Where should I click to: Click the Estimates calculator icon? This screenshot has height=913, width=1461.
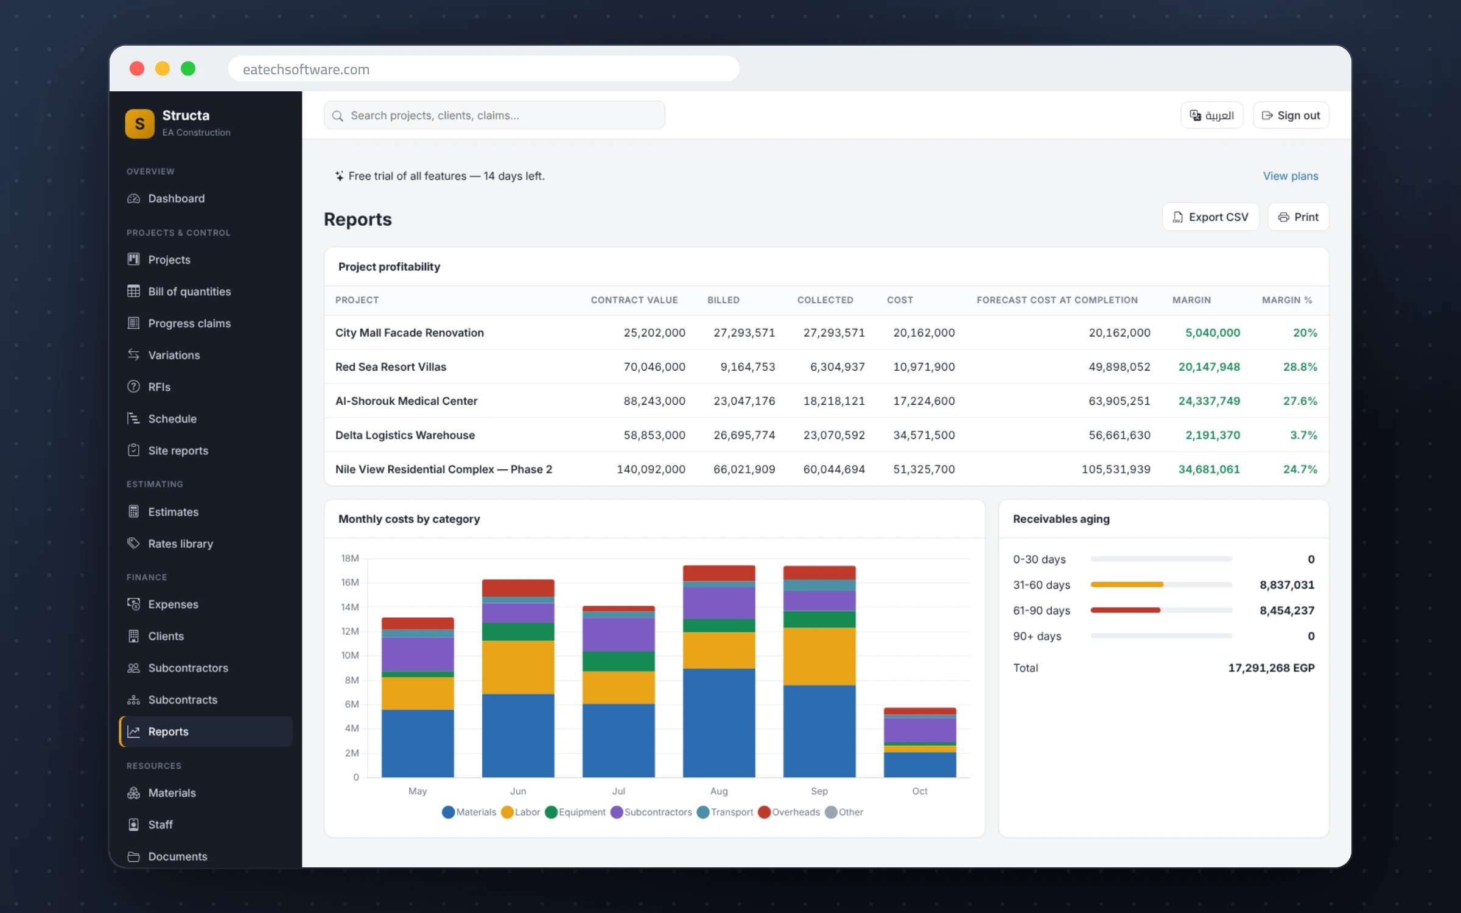tap(133, 512)
